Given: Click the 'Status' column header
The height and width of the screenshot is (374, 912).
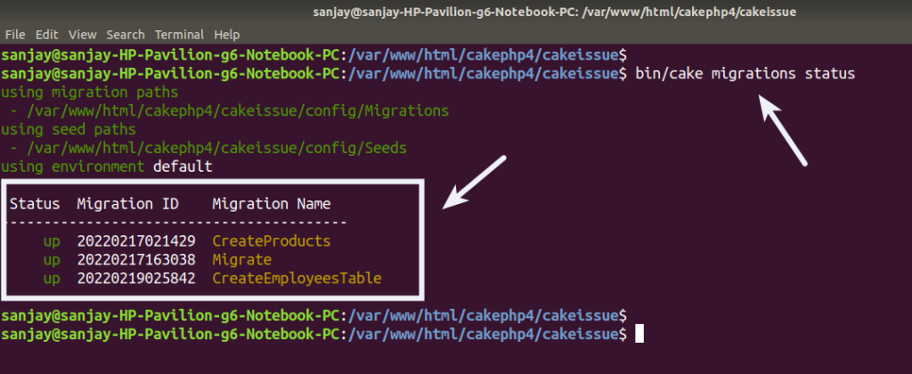Looking at the screenshot, I should click(x=35, y=204).
